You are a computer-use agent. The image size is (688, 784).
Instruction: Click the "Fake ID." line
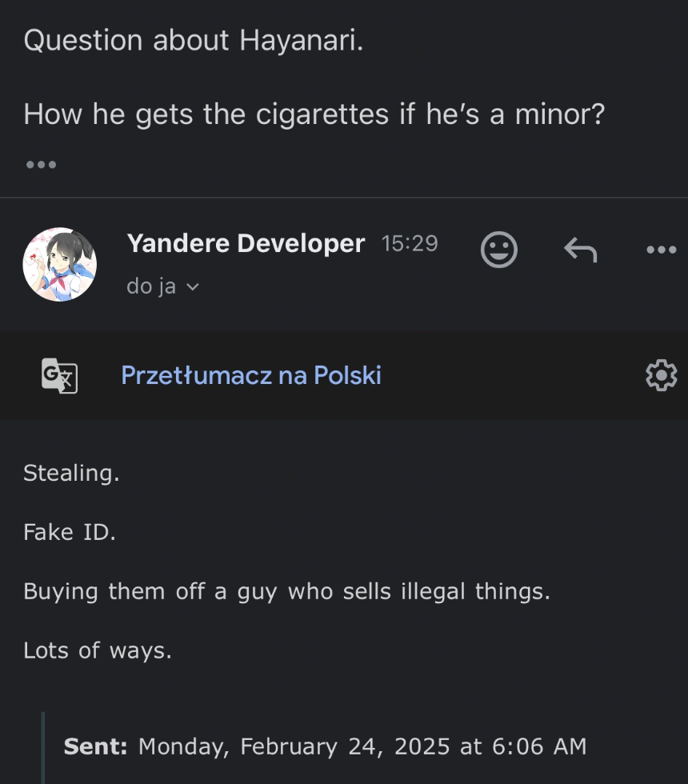[x=70, y=532]
